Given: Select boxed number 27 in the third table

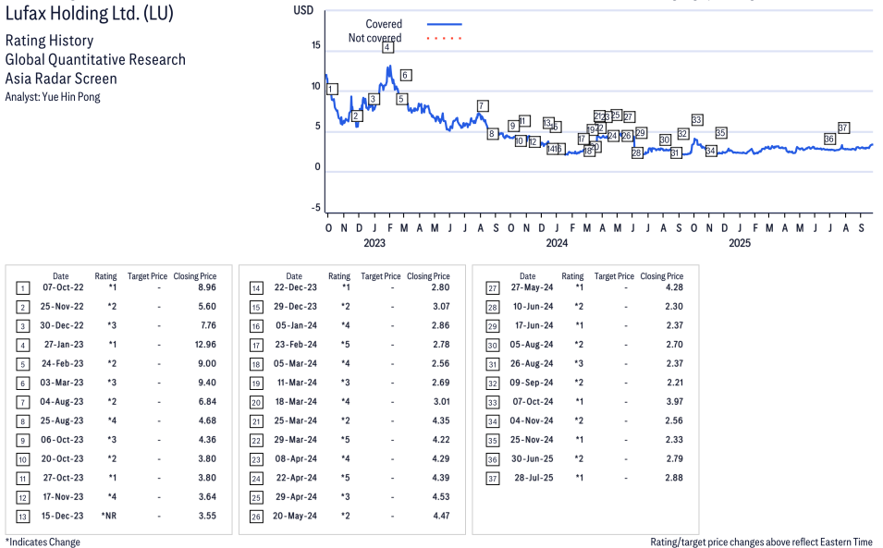Looking at the screenshot, I should pyautogui.click(x=492, y=288).
